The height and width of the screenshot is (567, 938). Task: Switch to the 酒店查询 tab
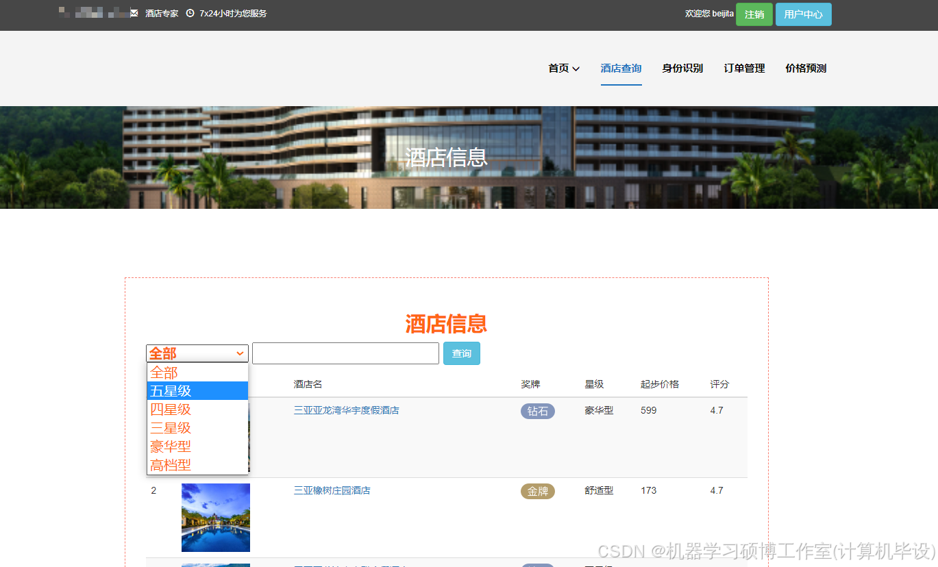point(621,68)
